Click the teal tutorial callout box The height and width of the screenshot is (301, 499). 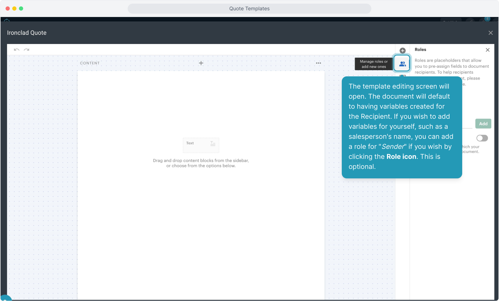[x=401, y=127]
